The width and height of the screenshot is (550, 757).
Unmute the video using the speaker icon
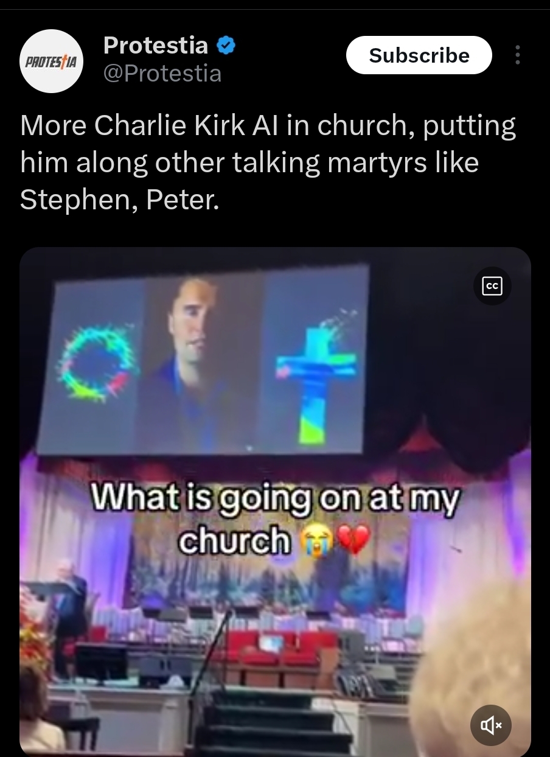point(491,725)
